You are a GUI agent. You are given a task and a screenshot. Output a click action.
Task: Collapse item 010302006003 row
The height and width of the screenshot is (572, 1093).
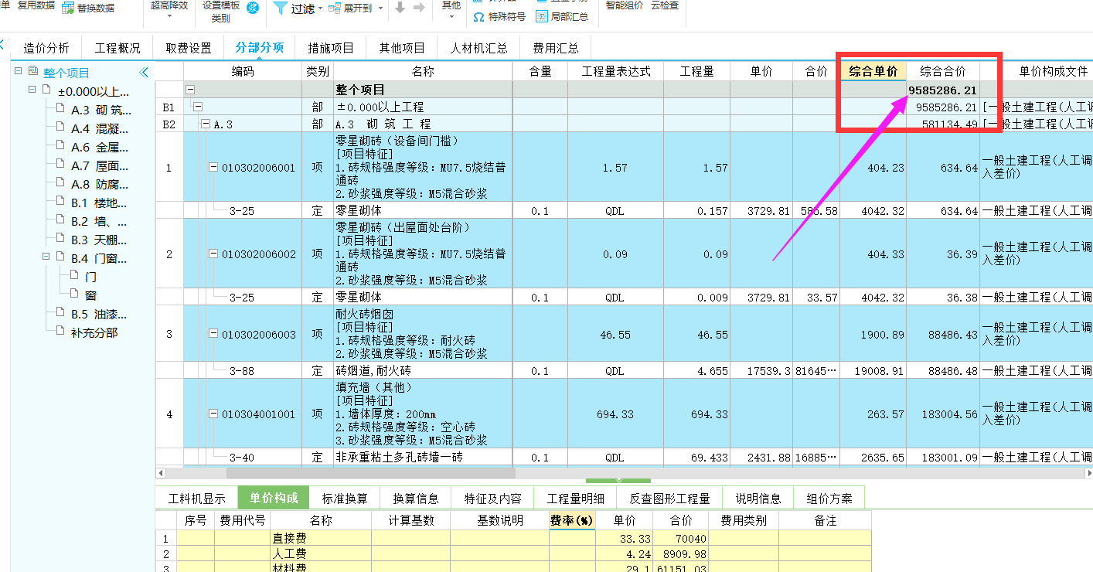tap(213, 334)
